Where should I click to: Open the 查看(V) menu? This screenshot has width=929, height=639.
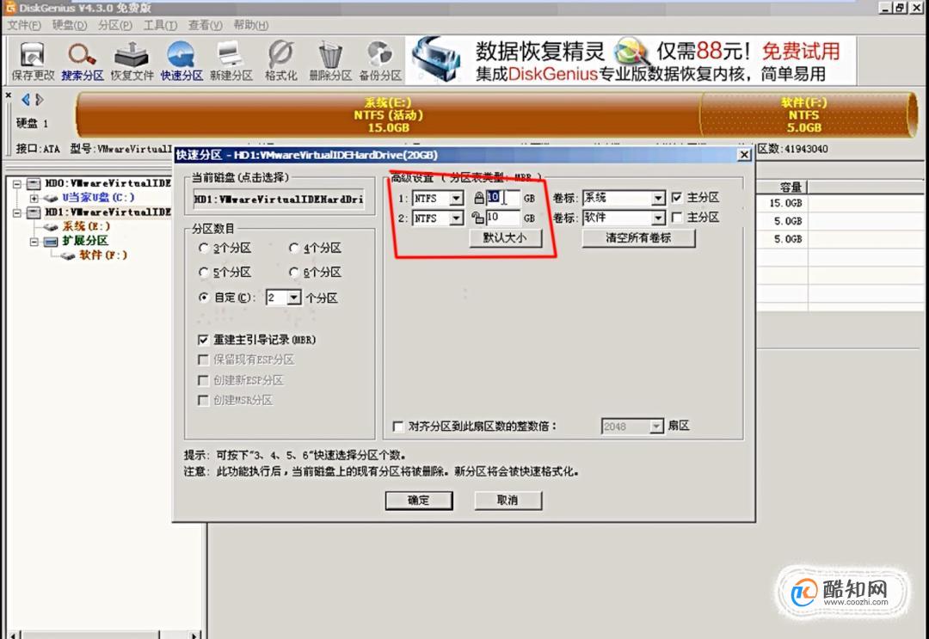[x=205, y=26]
